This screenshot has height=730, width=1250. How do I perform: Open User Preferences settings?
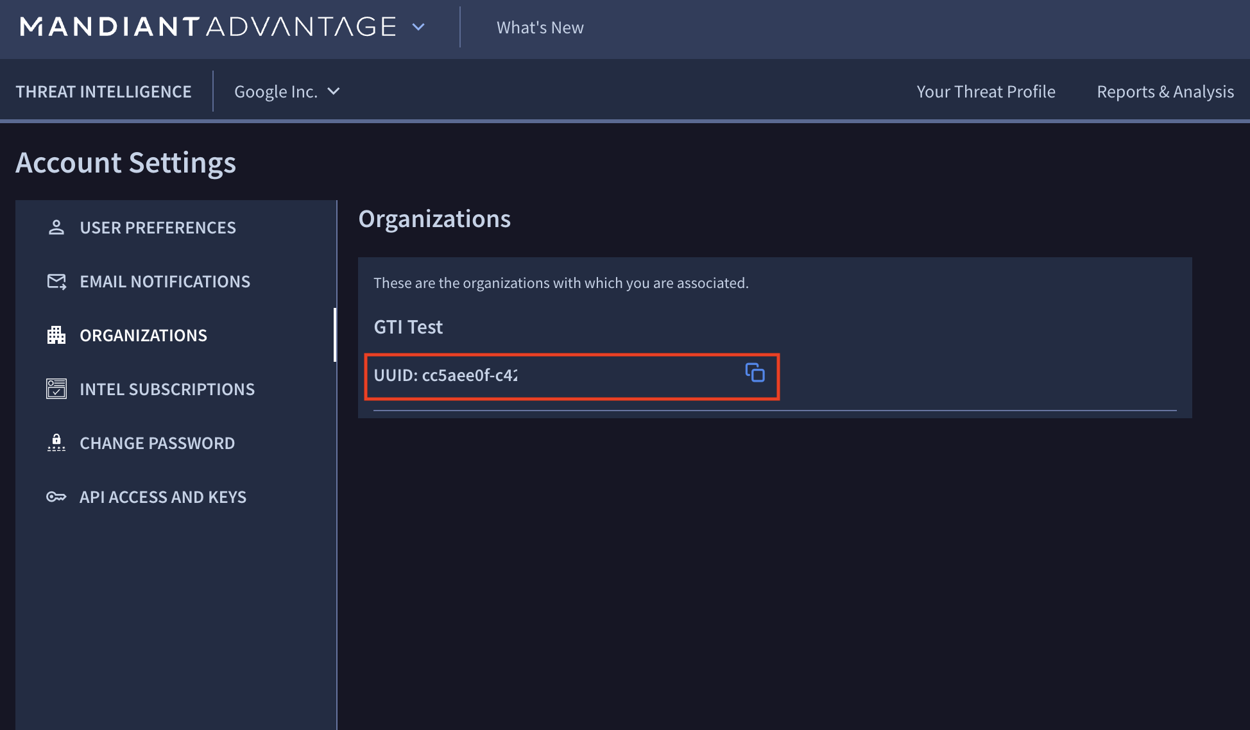pos(158,228)
